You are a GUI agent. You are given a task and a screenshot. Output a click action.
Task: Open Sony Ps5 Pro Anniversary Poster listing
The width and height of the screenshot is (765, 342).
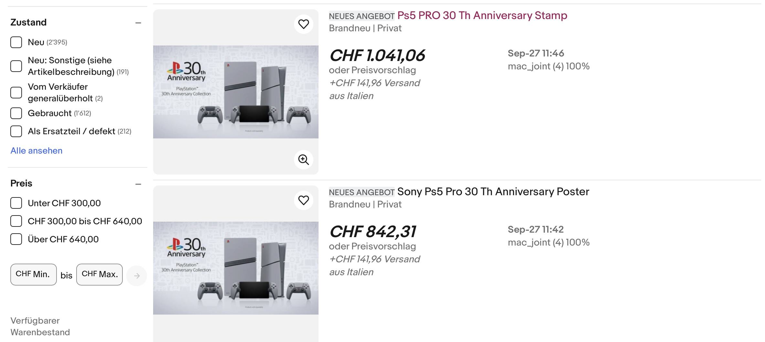pyautogui.click(x=493, y=192)
